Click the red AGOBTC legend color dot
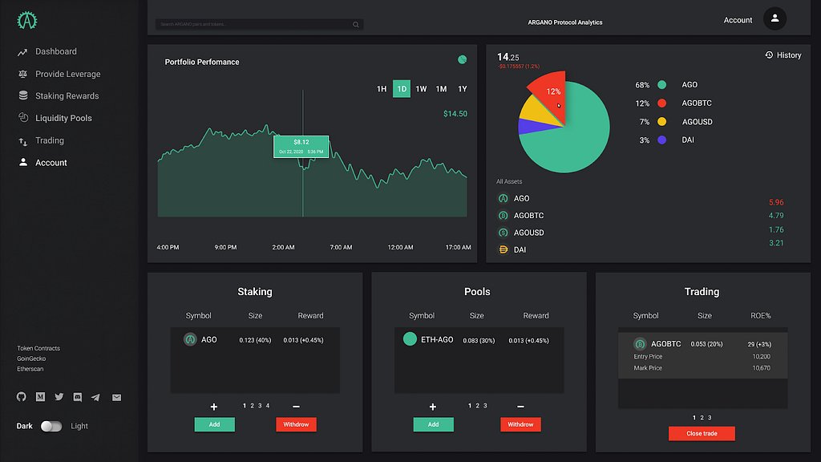821x462 pixels. click(661, 103)
